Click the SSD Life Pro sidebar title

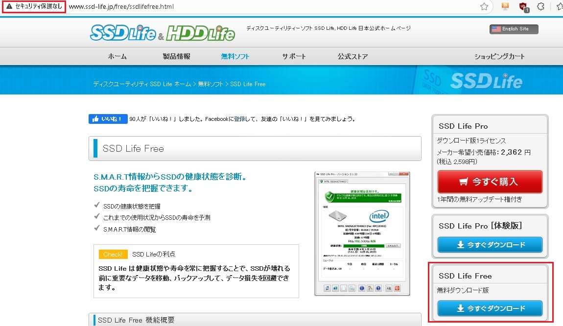point(463,126)
